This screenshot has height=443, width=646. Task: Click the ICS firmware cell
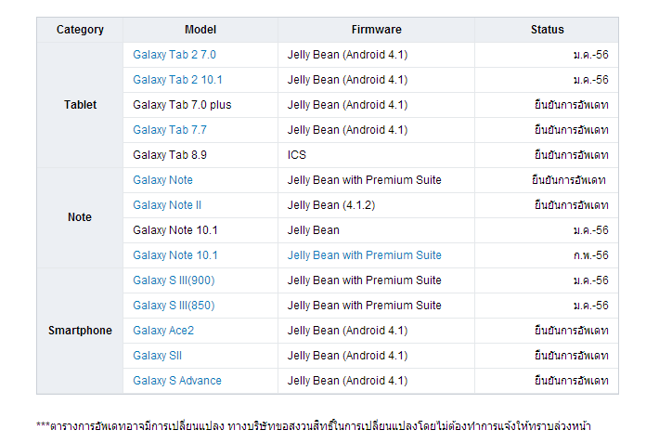point(297,155)
